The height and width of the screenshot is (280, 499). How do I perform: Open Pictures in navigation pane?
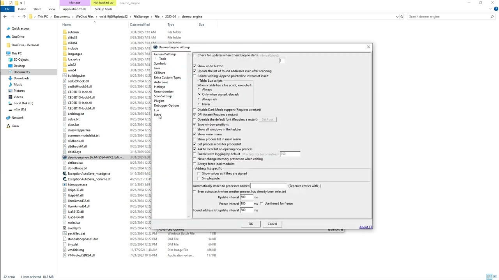click(x=19, y=91)
